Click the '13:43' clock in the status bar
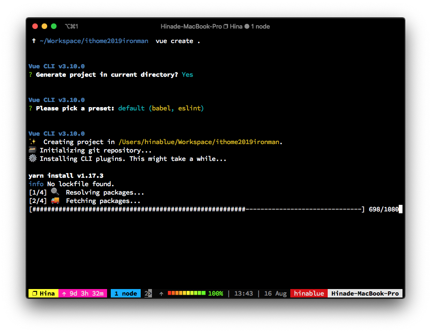 point(244,293)
